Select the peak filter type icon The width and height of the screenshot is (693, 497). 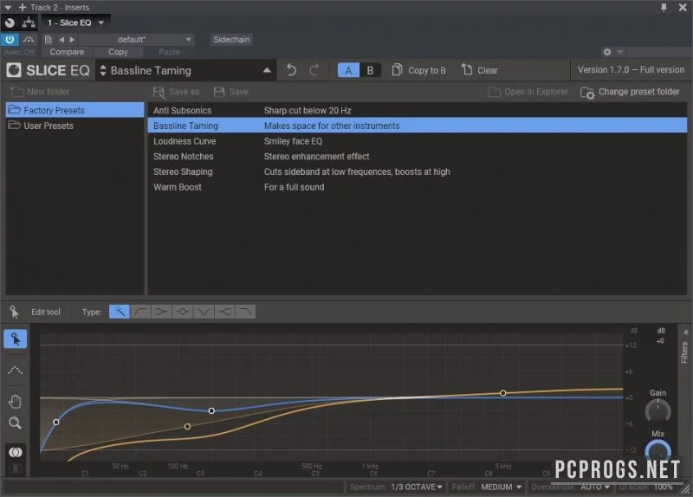(x=183, y=312)
